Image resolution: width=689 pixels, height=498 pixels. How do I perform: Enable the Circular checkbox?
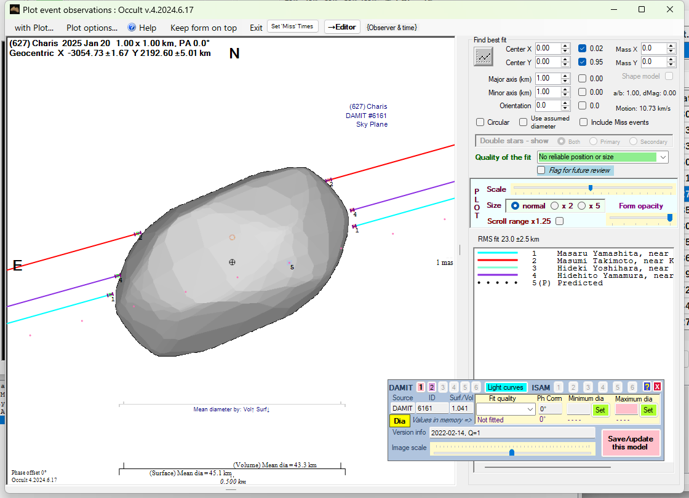(x=480, y=122)
